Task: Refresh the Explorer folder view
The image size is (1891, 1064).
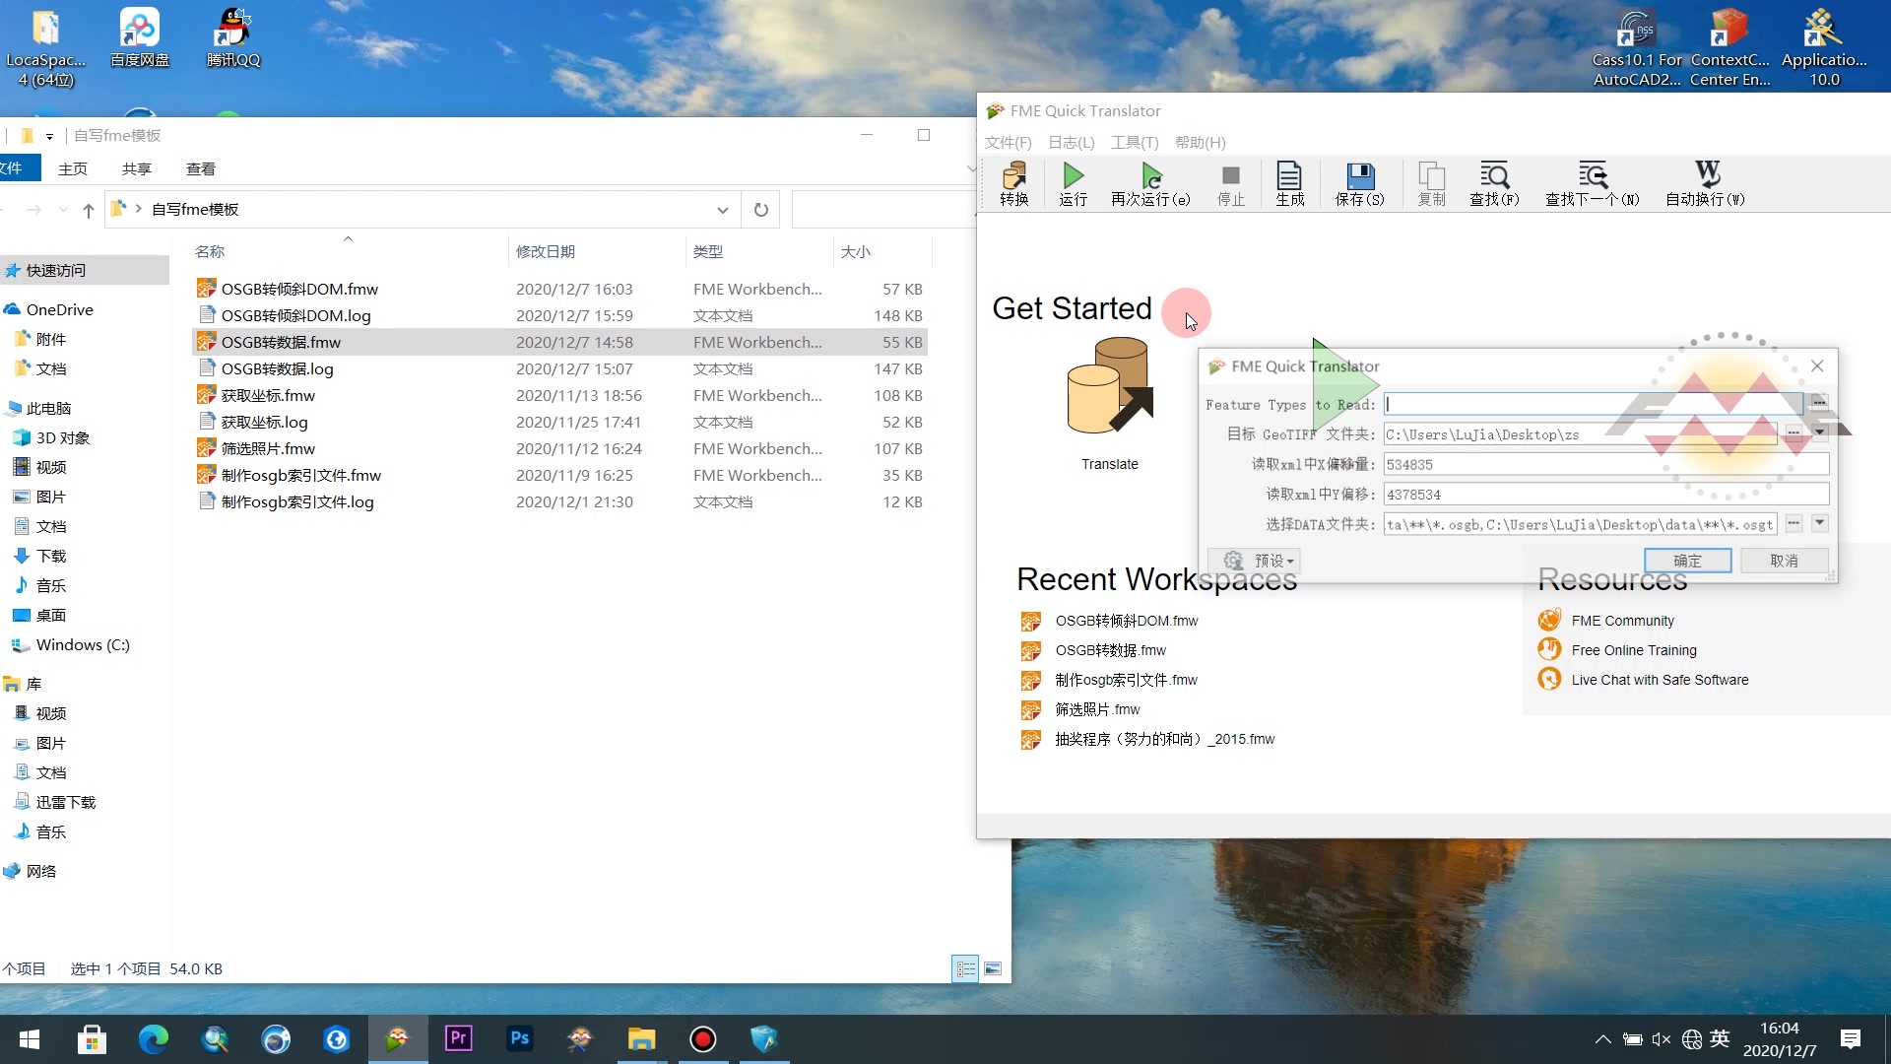Action: [760, 210]
